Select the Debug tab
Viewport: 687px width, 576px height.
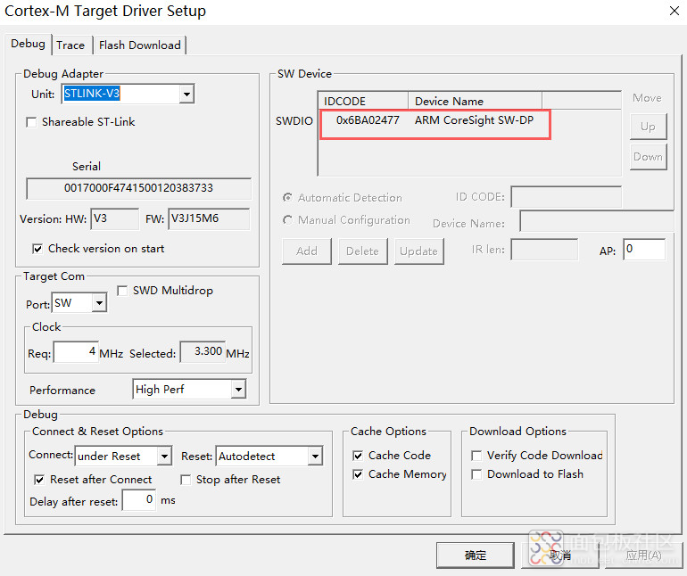point(28,44)
